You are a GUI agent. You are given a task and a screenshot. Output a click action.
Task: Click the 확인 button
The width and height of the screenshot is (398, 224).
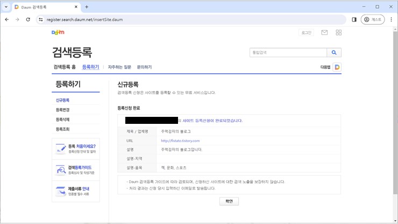[x=229, y=201]
